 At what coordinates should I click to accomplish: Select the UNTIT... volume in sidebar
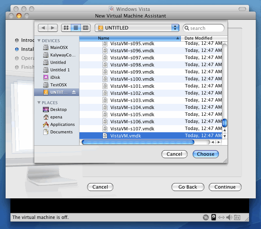coord(57,92)
